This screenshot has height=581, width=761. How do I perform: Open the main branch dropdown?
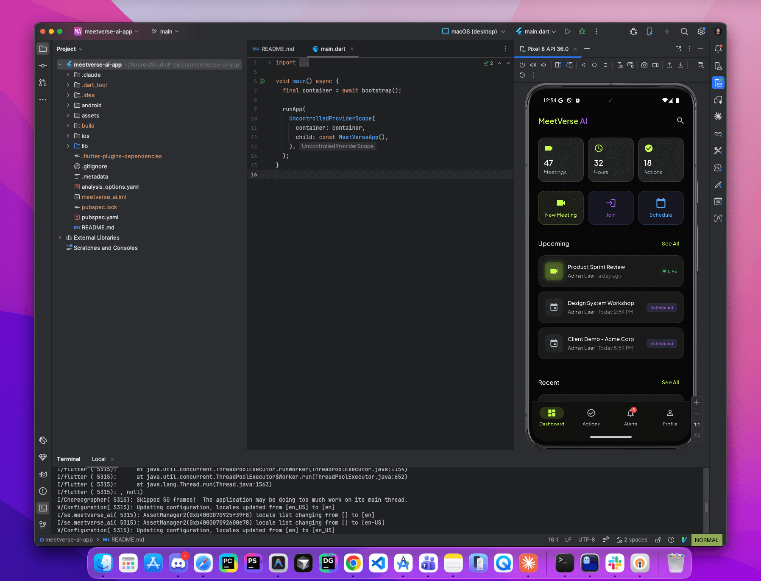tap(165, 31)
